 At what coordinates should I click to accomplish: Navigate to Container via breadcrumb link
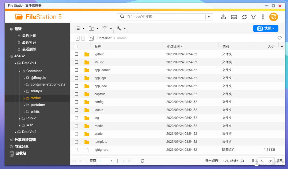coord(105,38)
